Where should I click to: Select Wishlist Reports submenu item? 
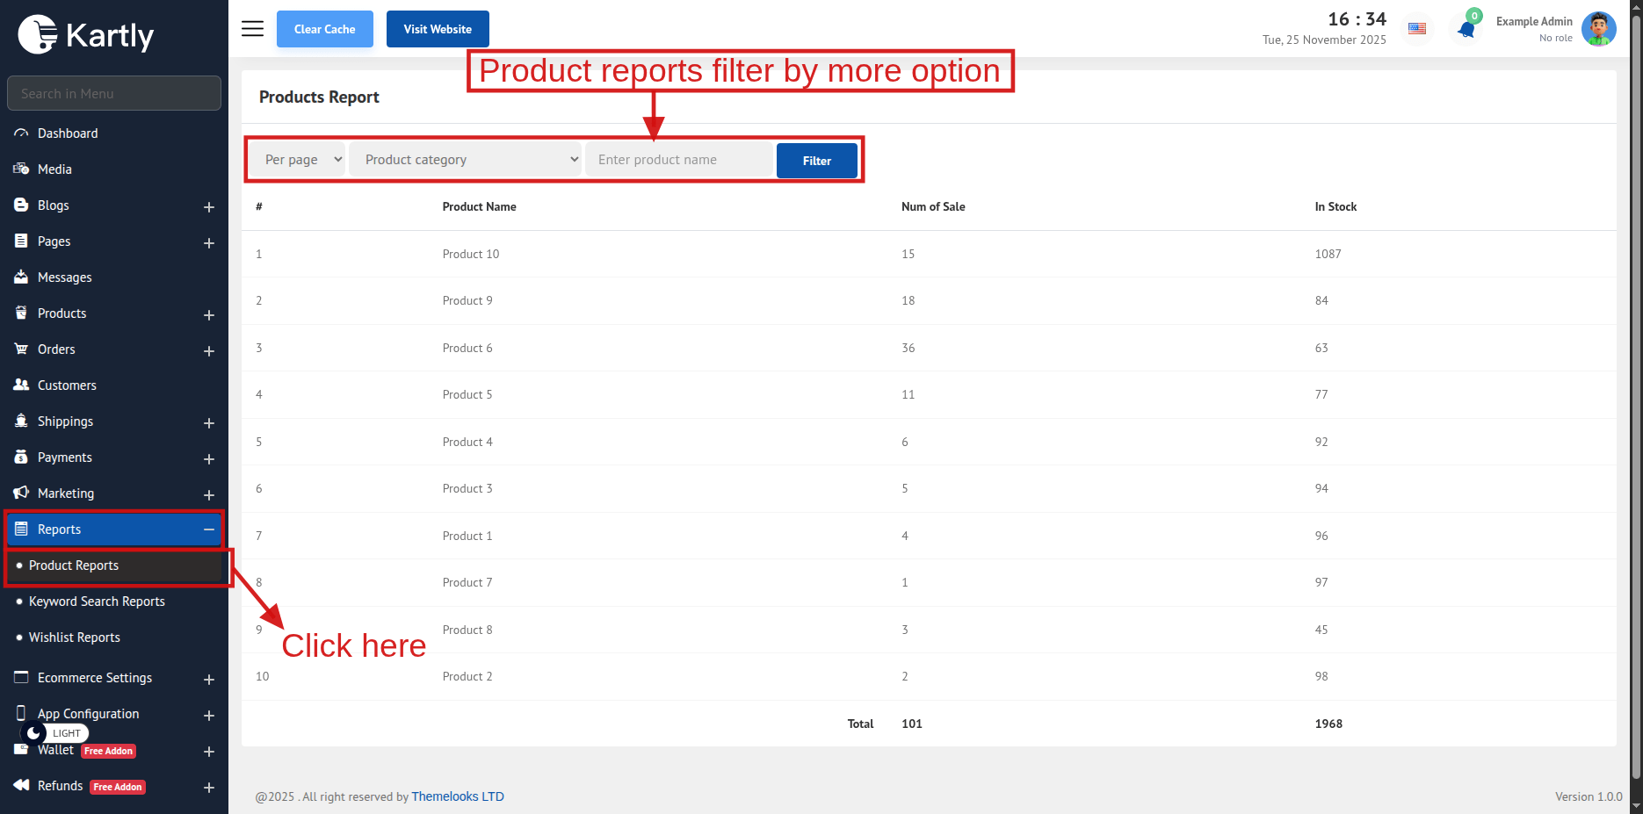click(75, 638)
